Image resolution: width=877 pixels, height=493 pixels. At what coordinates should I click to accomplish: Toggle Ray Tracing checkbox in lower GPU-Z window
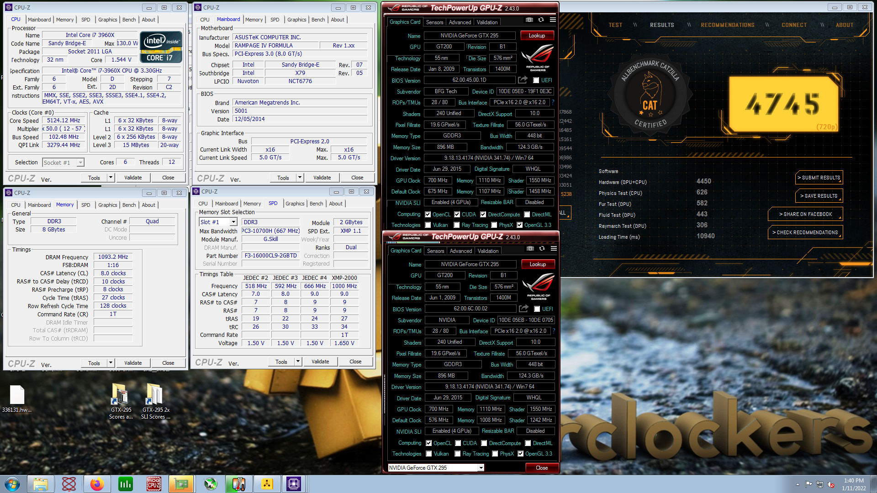click(457, 454)
